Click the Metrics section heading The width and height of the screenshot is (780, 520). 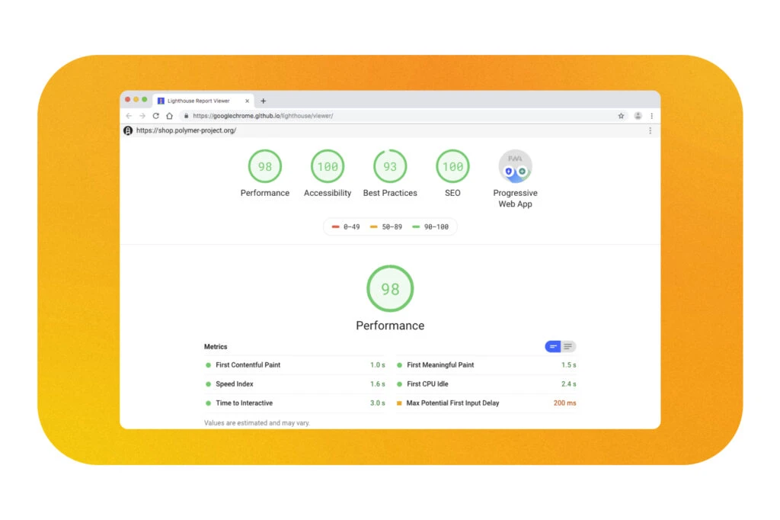[x=216, y=347]
